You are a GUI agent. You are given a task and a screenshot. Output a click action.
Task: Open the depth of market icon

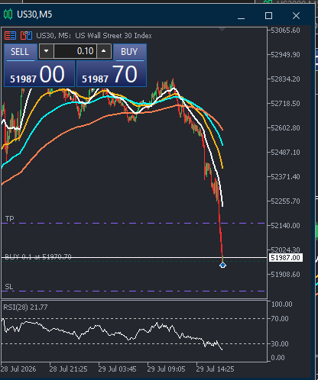[26, 36]
